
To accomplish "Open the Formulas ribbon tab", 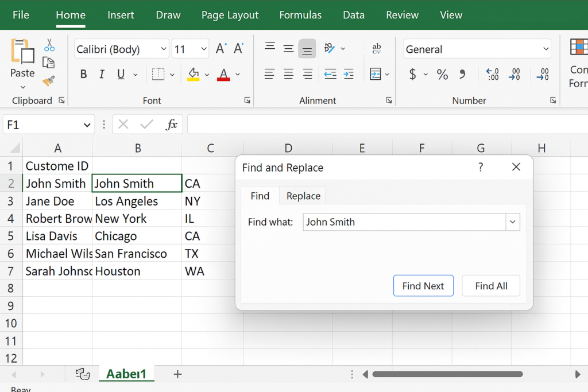I will 300,15.
